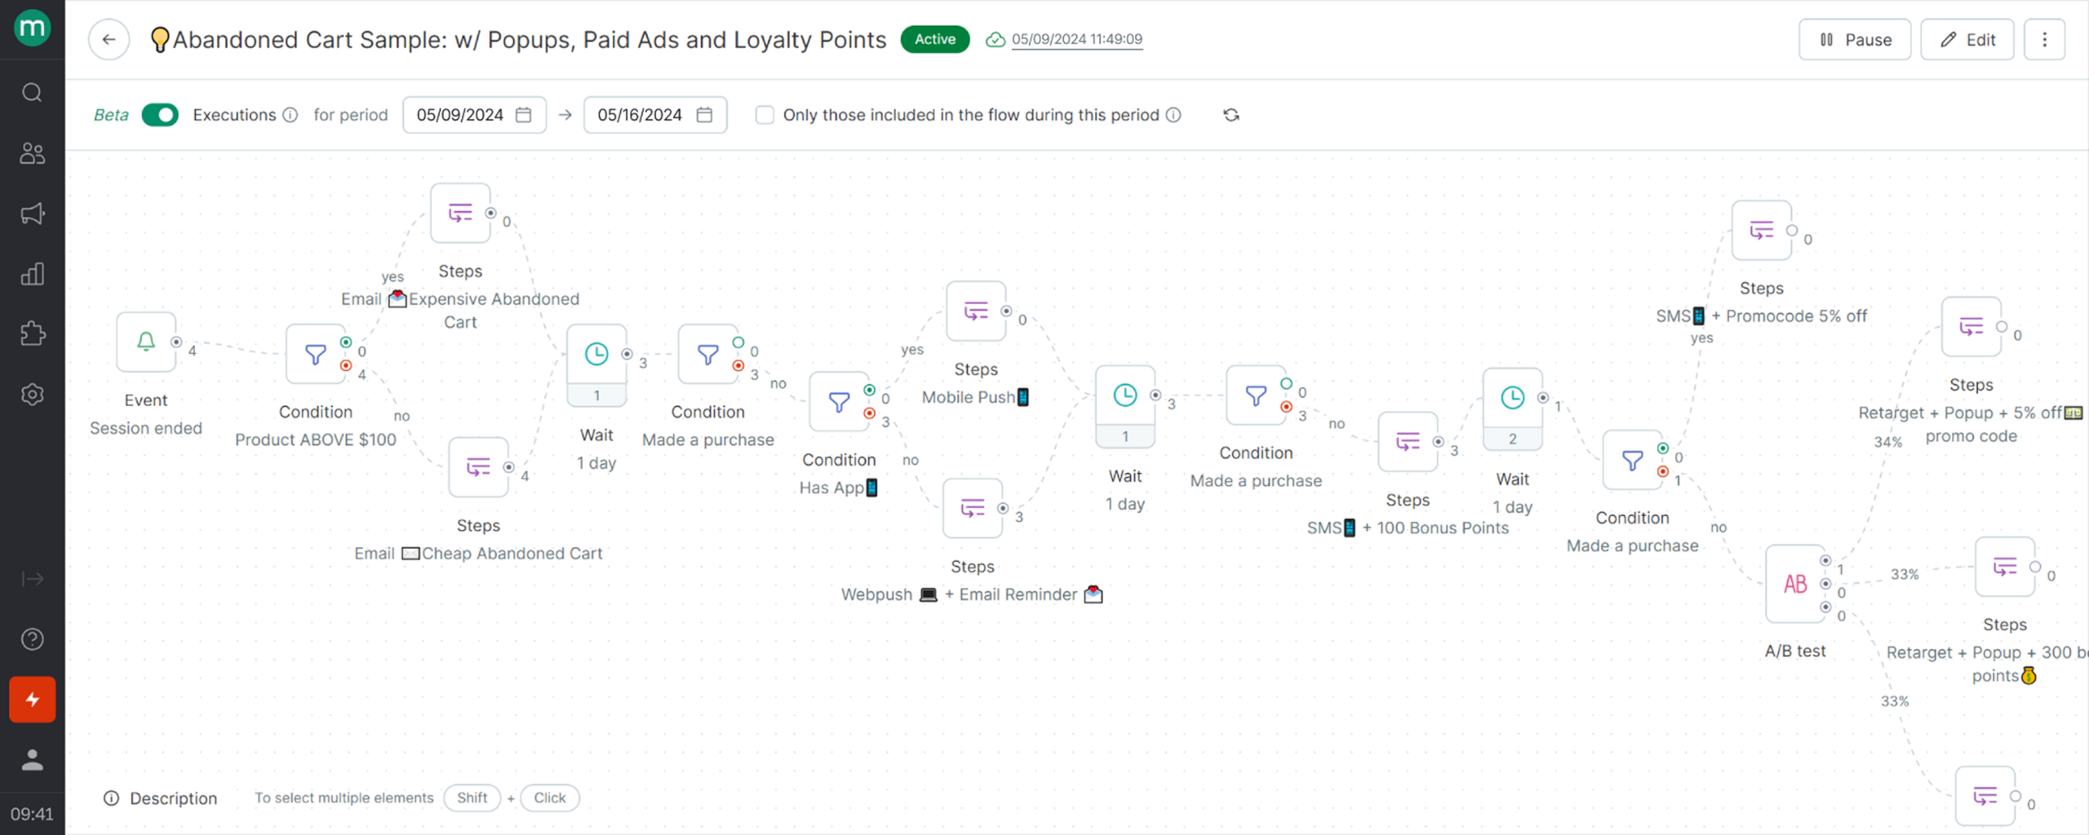Click the red lightning icon in the sidebar

coord(32,699)
